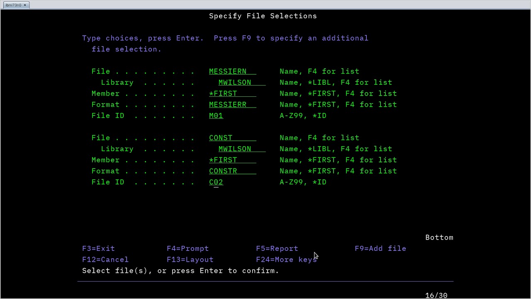Click F13=Layout function key
Screen dimensions: 531x299
coord(190,260)
